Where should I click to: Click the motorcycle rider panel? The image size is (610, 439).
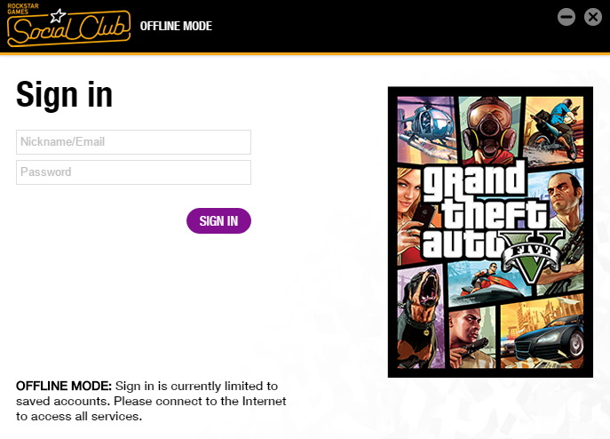click(x=554, y=129)
